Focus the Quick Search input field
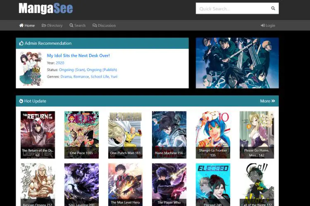The image size is (310, 206). (x=237, y=8)
